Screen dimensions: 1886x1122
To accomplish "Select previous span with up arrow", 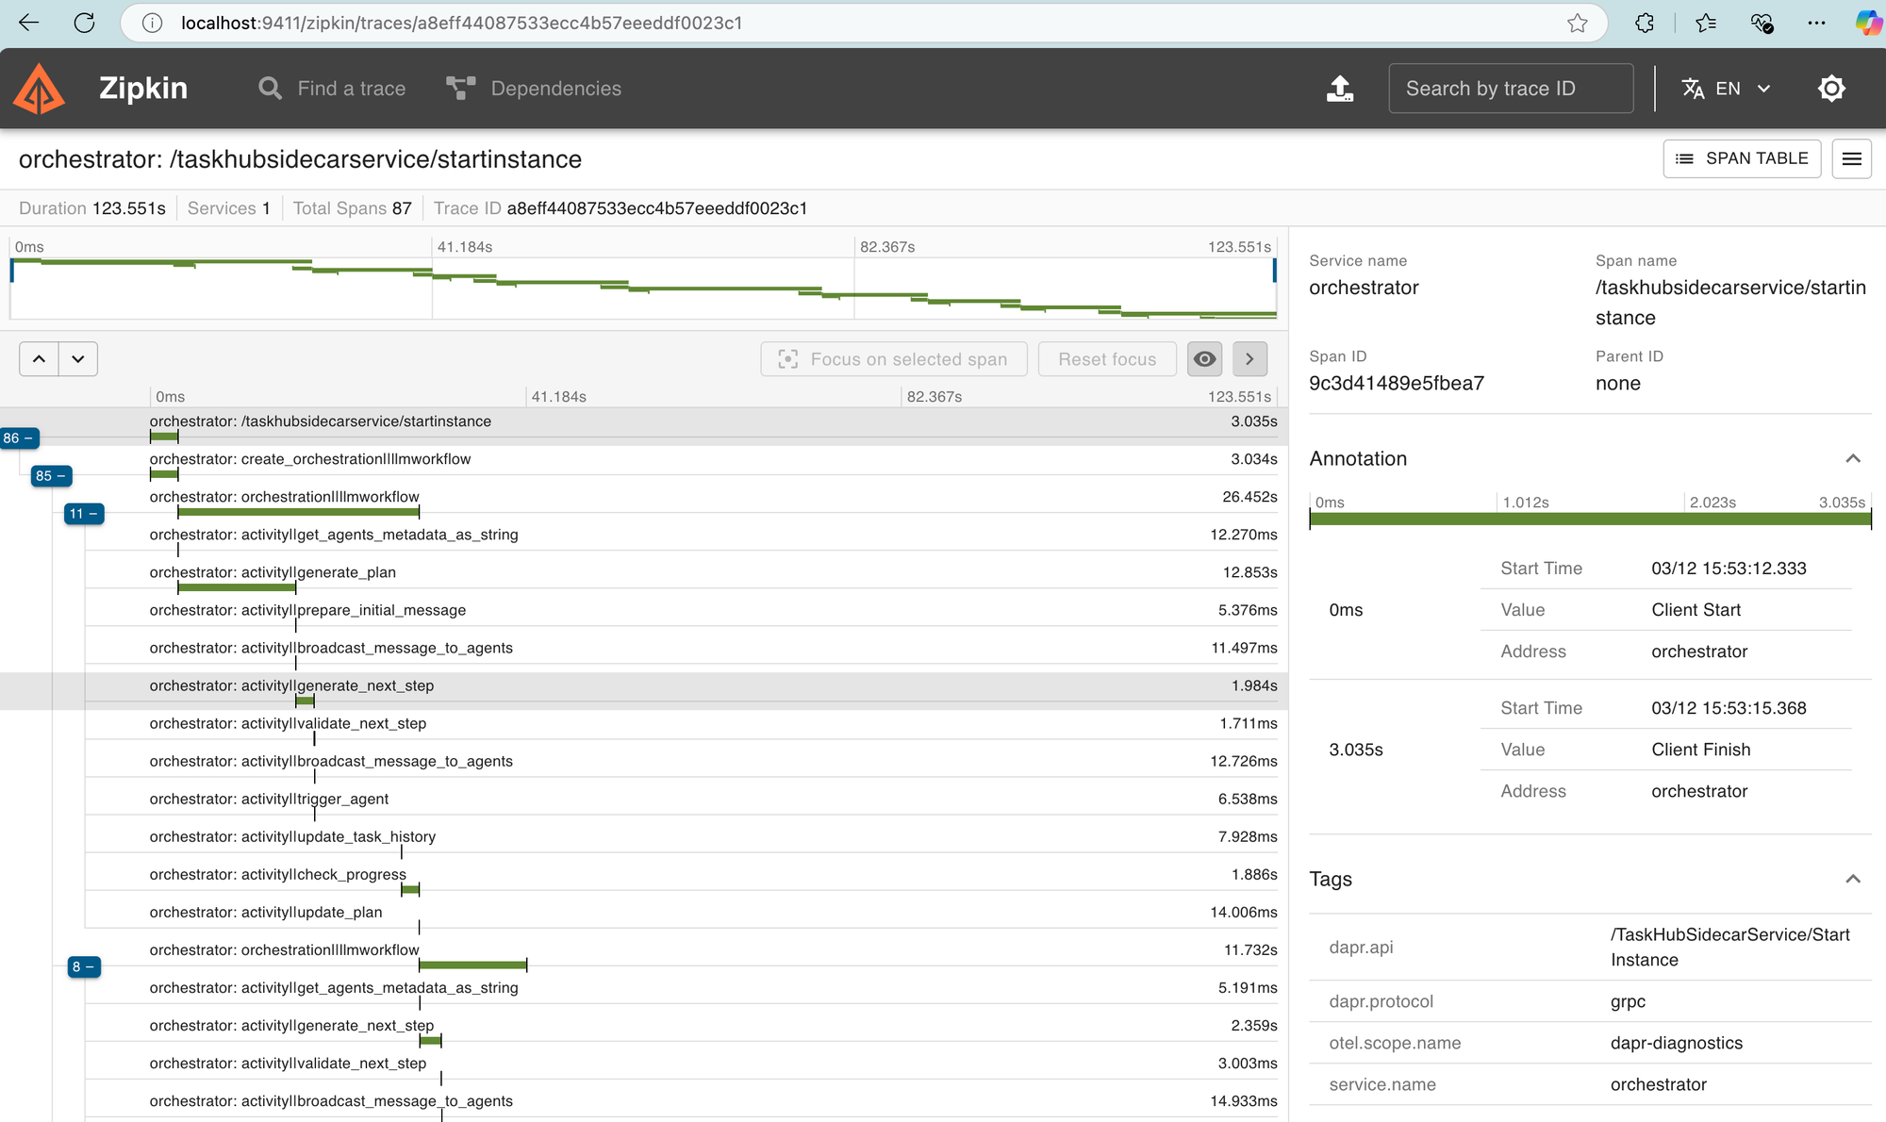I will (39, 359).
